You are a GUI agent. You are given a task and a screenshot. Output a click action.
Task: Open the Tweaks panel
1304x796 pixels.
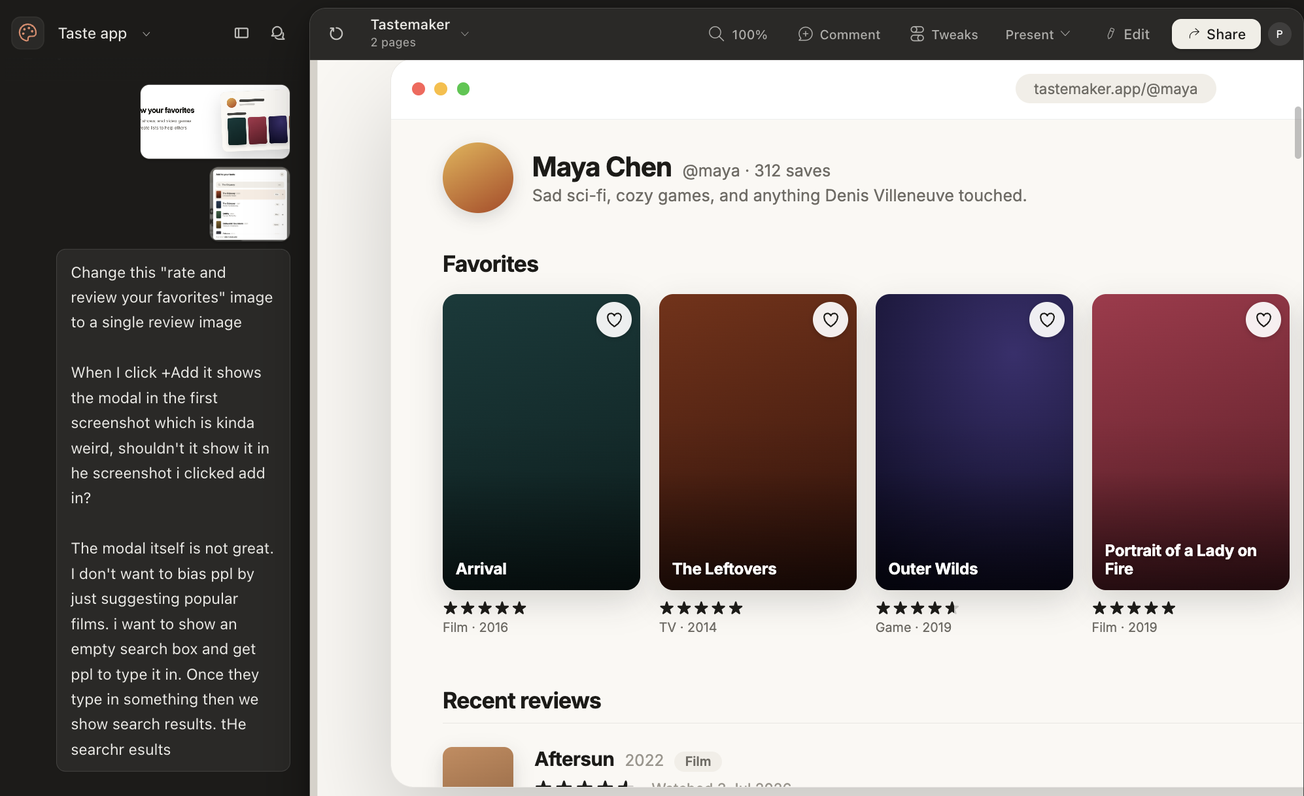click(x=944, y=34)
